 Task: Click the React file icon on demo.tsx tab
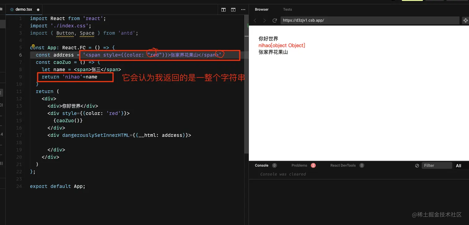(12, 10)
